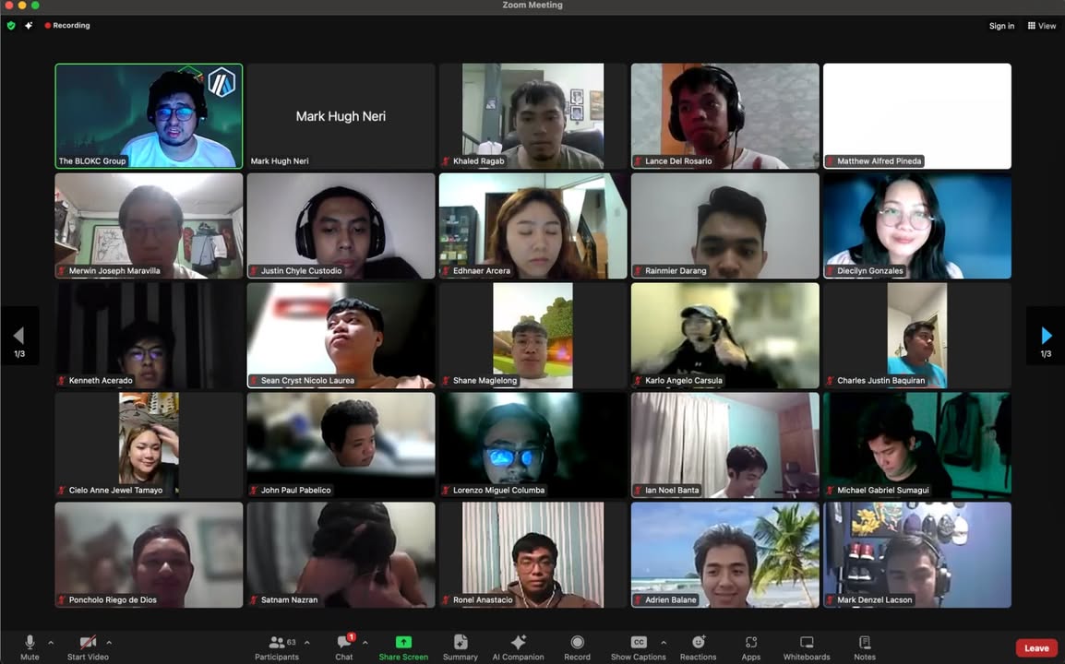Select Rainmier Darang's video tile
Screen dimensions: 1065x664
click(724, 226)
